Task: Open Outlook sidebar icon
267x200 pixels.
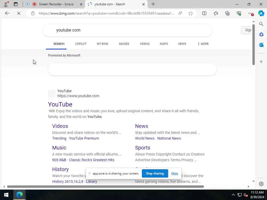Action: tap(261, 45)
